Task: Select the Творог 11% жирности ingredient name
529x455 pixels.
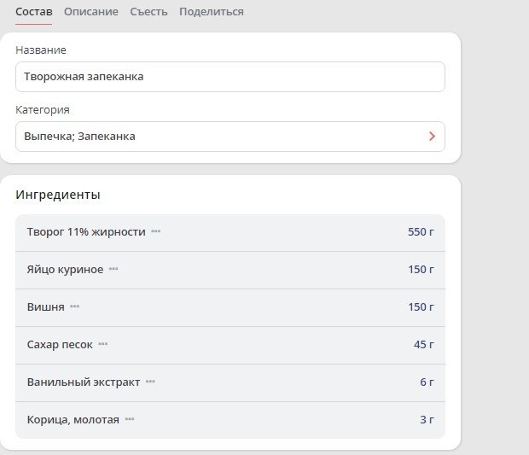Action: click(x=86, y=232)
